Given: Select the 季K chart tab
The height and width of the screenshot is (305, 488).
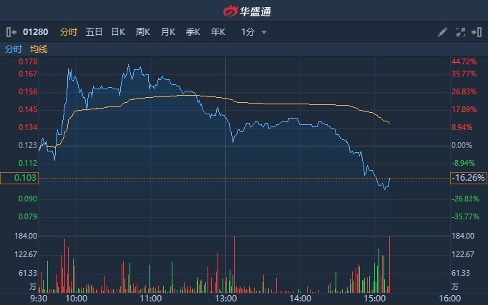Looking at the screenshot, I should pos(193,32).
